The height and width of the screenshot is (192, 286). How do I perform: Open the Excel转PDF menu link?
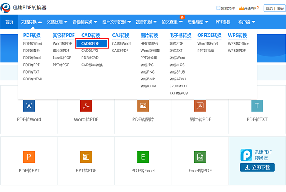(62, 58)
